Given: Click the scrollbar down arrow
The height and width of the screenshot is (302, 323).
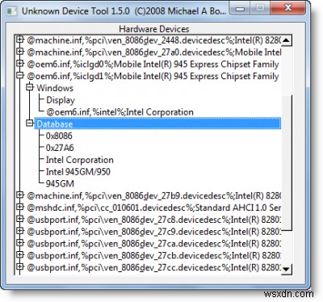Looking at the screenshot, I should 286,269.
